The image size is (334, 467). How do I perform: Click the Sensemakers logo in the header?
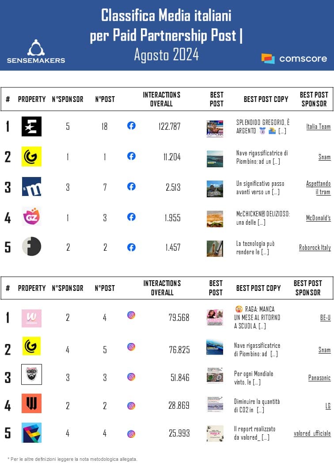click(36, 51)
